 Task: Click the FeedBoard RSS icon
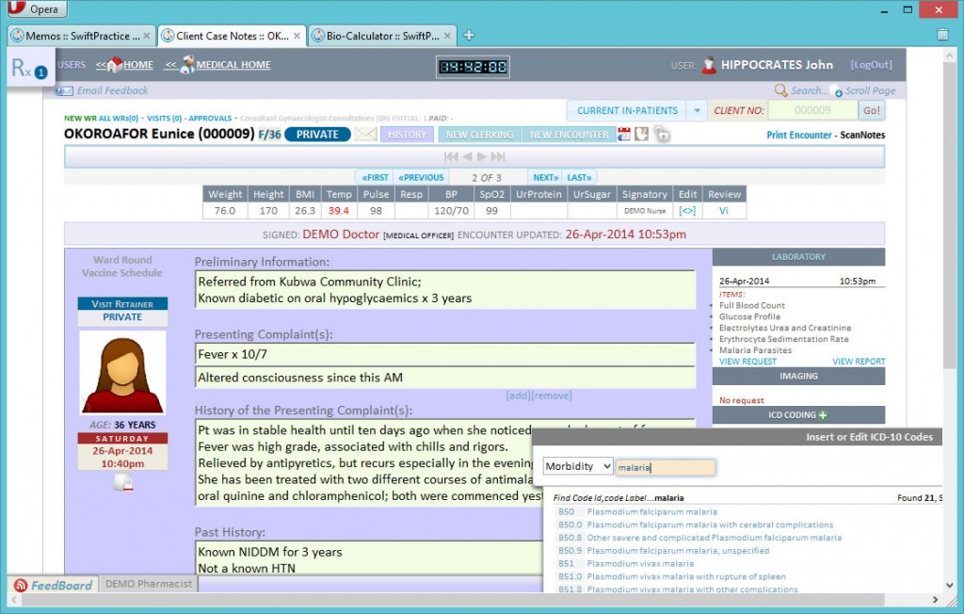point(20,585)
